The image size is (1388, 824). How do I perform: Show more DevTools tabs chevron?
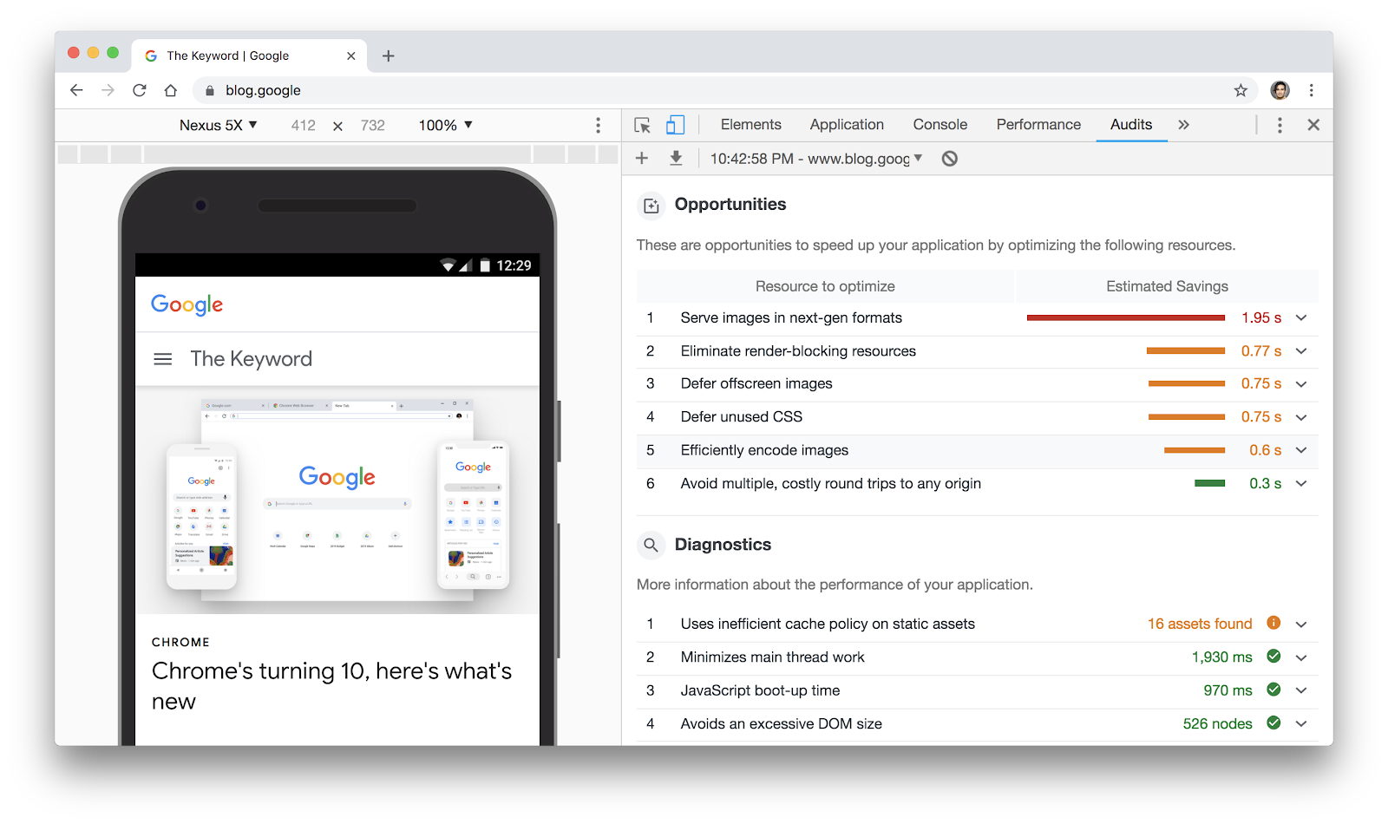[x=1184, y=125]
